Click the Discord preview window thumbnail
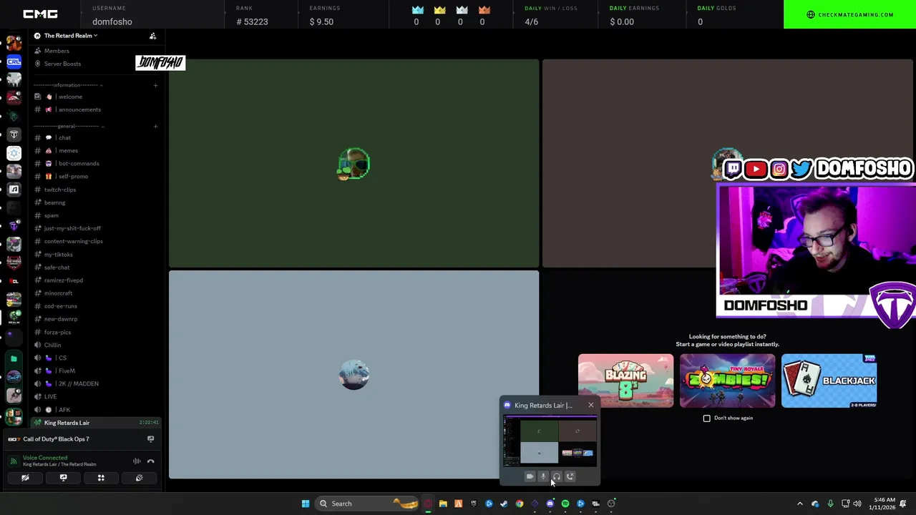Screen dimensions: 916x515 550,441
